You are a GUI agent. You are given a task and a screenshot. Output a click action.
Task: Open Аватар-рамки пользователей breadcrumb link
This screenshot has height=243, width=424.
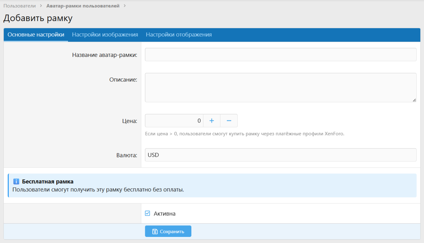pyautogui.click(x=83, y=6)
